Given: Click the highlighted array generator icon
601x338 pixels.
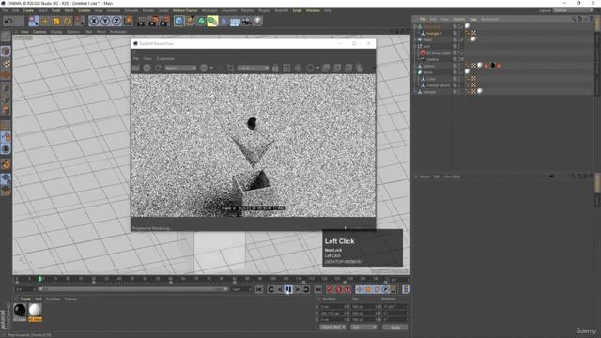Looking at the screenshot, I should (x=212, y=21).
